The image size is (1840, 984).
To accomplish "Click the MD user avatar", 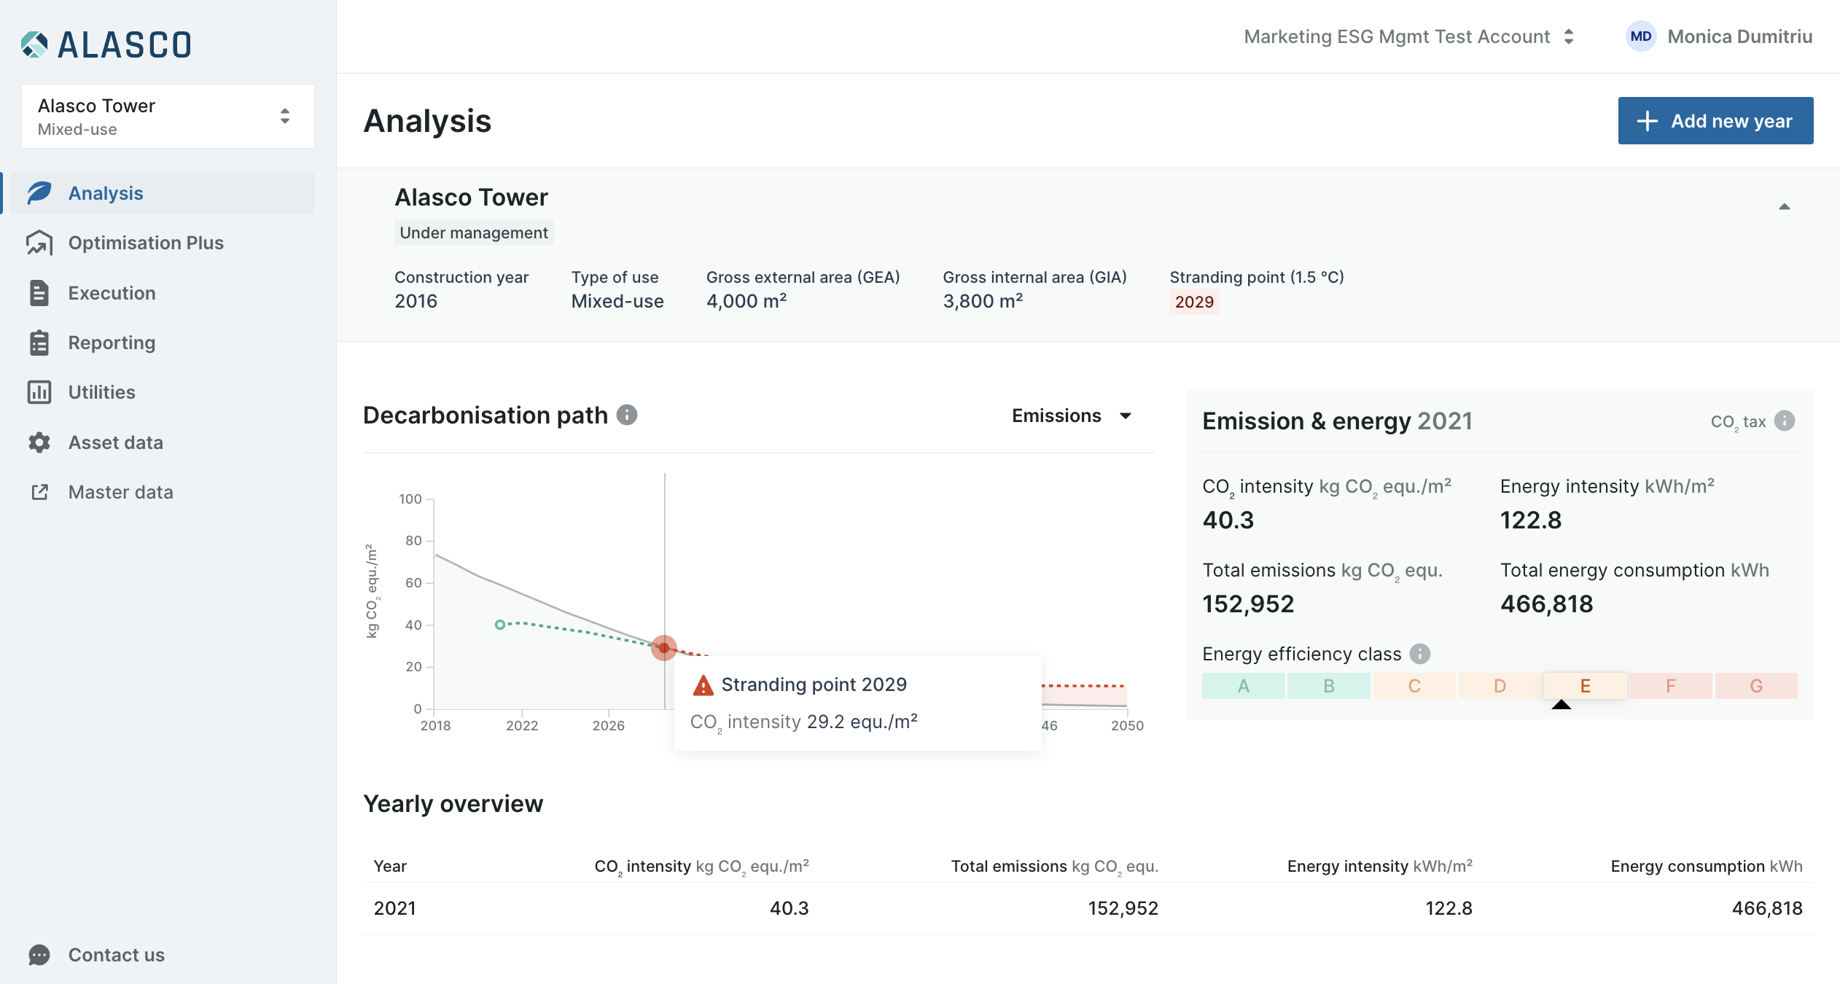I will tap(1640, 36).
